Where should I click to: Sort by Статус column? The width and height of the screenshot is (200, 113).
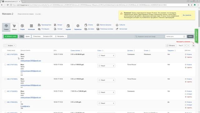click(x=100, y=51)
